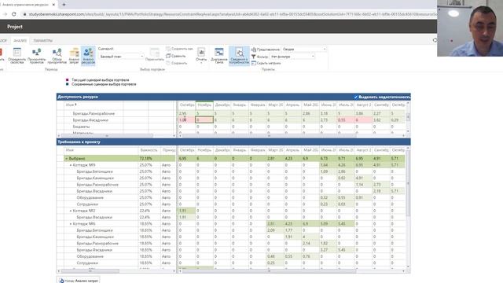Click the '2,09' March cell for Бетонщики
The height and width of the screenshot is (283, 503).
pos(274,230)
